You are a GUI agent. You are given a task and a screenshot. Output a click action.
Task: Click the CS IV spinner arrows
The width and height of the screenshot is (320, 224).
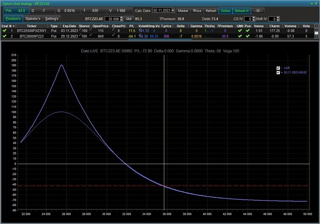click(253, 19)
